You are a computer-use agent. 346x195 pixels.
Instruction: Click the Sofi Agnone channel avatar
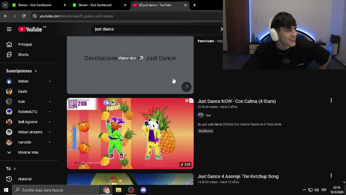click(x=9, y=122)
